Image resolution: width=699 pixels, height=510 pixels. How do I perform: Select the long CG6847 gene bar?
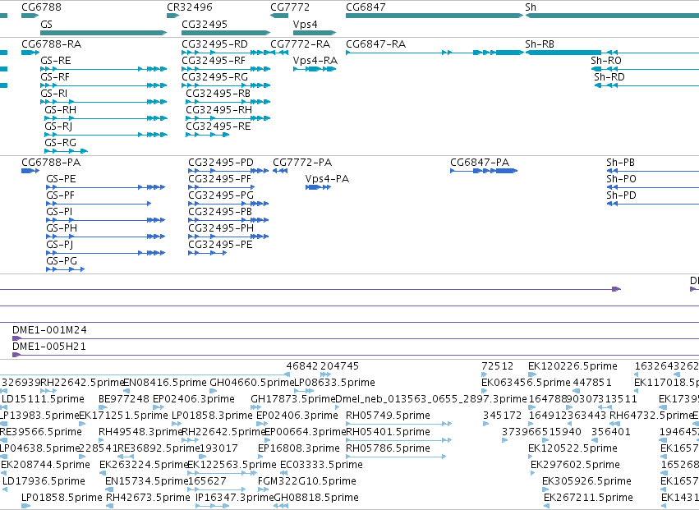click(x=435, y=16)
